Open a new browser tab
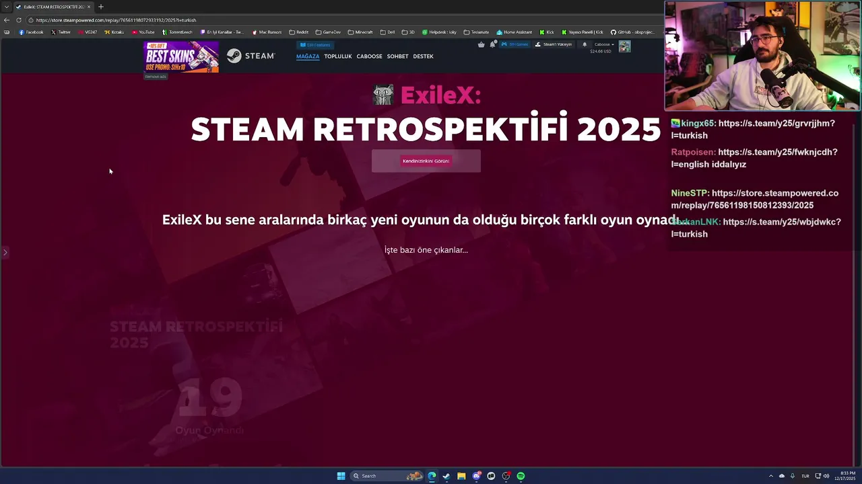 101,7
